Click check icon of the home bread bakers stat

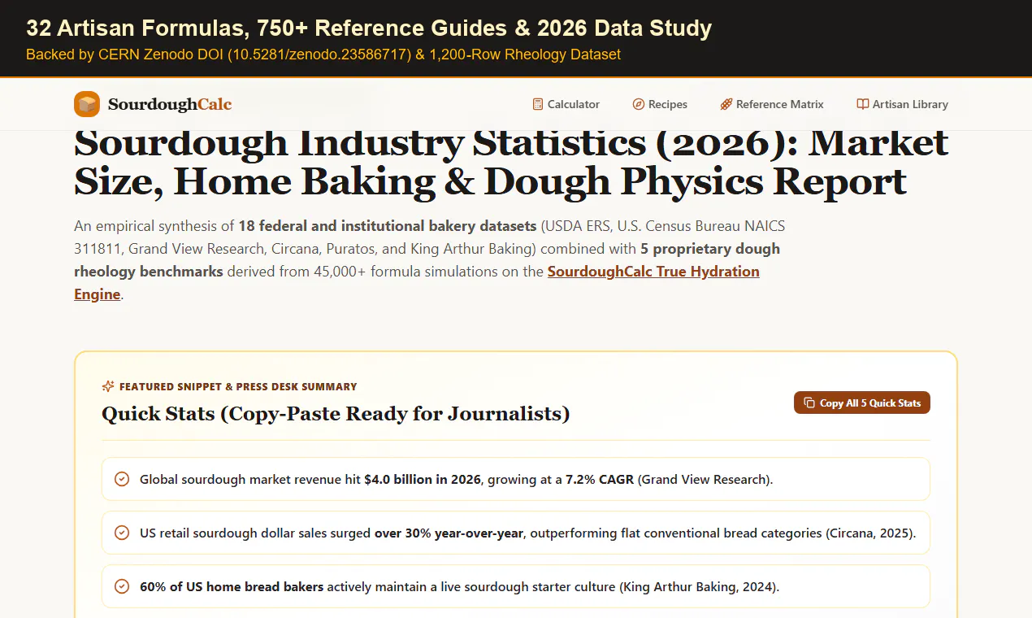(x=122, y=586)
